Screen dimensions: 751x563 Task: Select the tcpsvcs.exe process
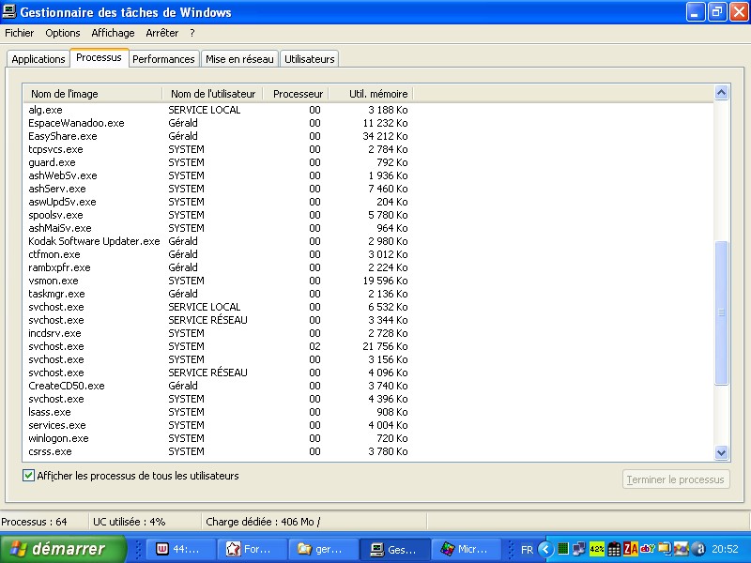218,149
